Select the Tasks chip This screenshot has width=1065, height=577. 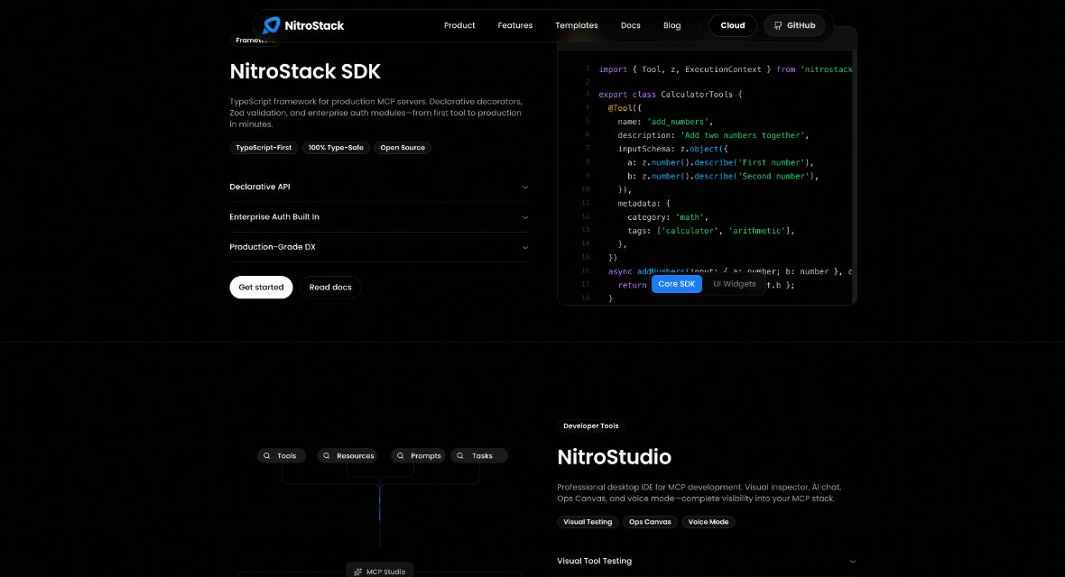pyautogui.click(x=479, y=455)
